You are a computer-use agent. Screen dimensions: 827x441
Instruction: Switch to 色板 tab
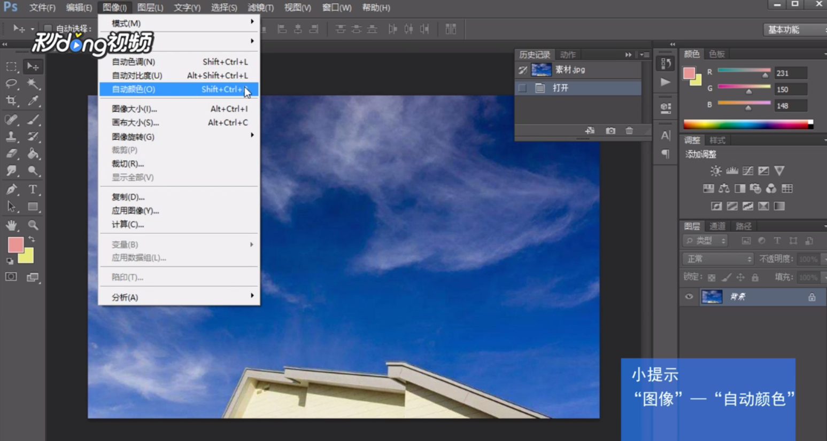click(717, 54)
